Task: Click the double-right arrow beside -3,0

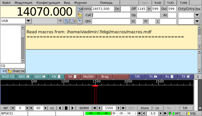Action: click(x=165, y=113)
